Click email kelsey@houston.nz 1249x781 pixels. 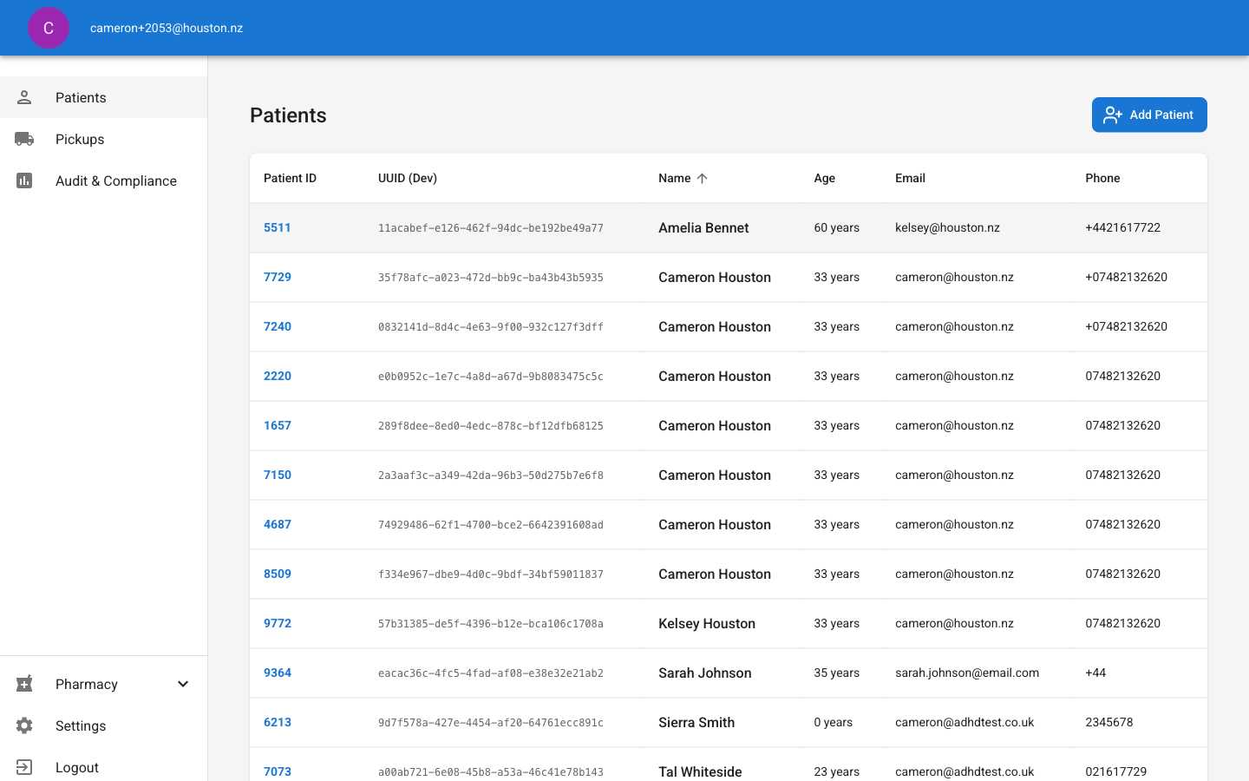click(947, 227)
